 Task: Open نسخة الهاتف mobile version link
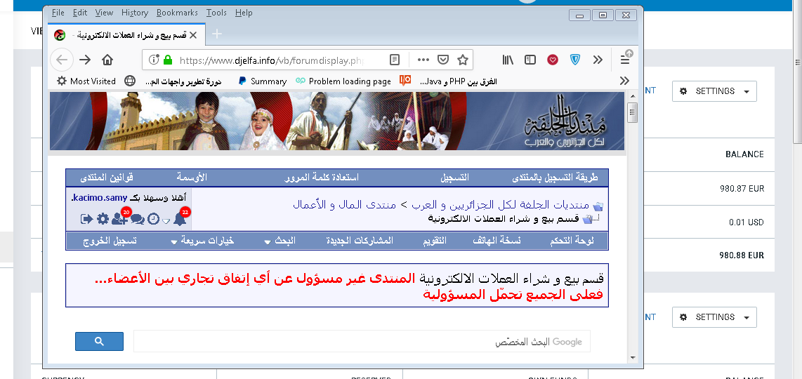tap(496, 241)
